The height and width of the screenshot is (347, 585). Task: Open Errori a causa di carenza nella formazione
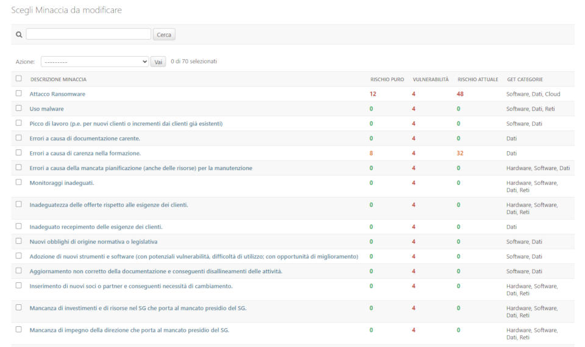tap(85, 153)
